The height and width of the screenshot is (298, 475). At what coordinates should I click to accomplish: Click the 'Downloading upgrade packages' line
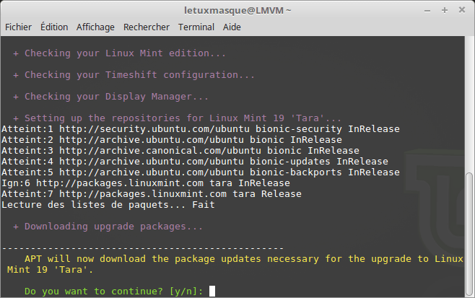(108, 227)
